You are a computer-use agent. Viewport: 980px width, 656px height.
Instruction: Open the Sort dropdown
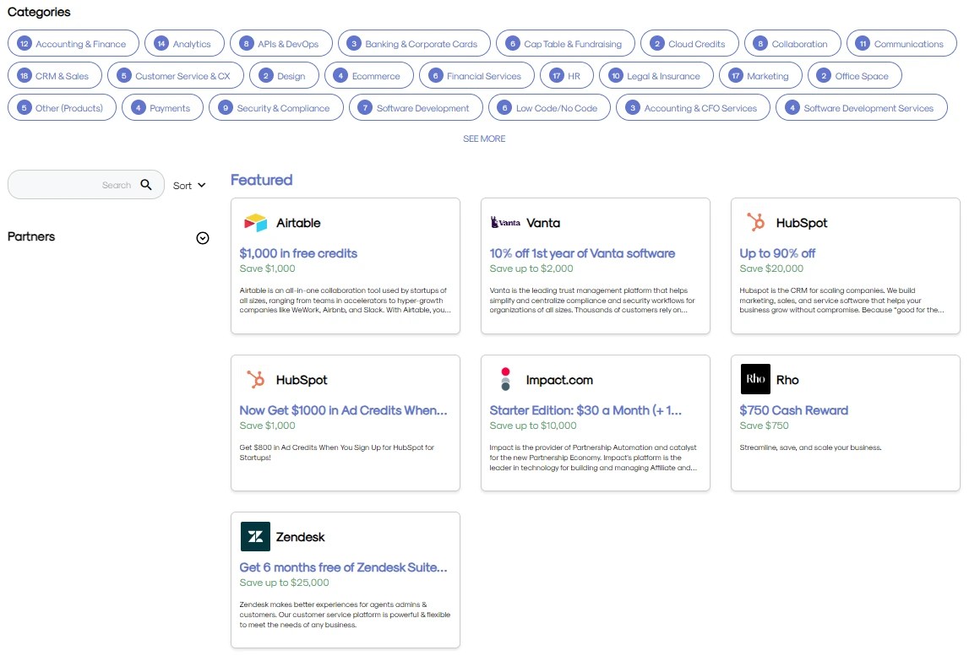189,186
